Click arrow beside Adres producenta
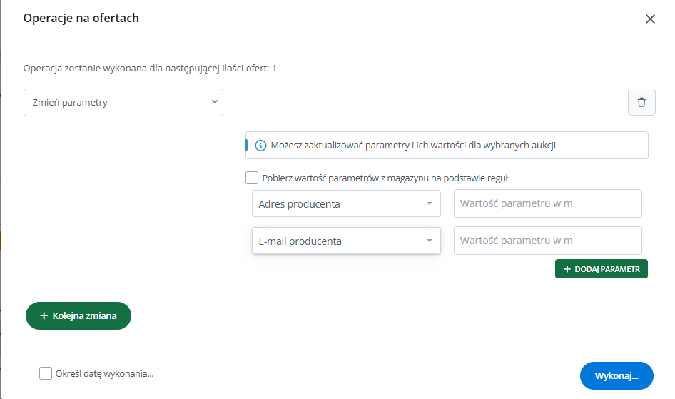This screenshot has height=399, width=675. pyautogui.click(x=430, y=203)
